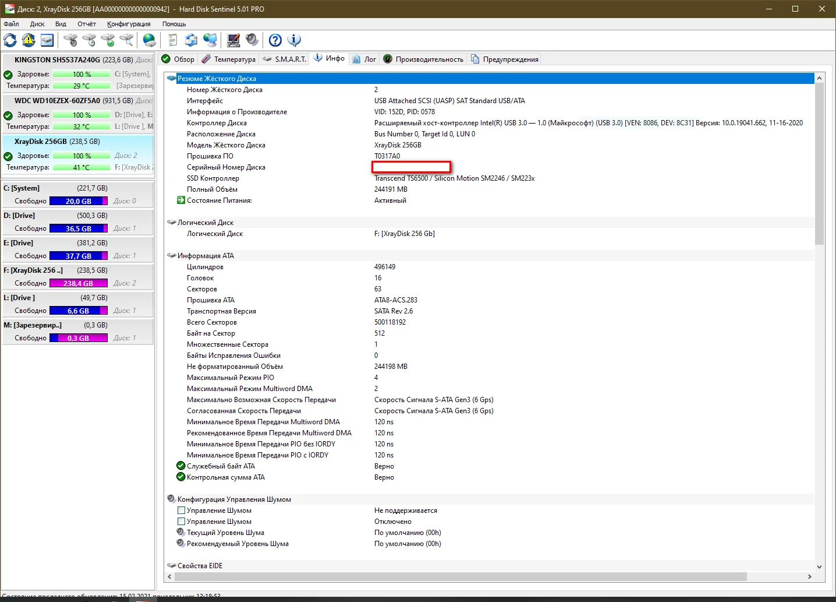Open help via the question mark icon
836x602 pixels.
point(275,40)
